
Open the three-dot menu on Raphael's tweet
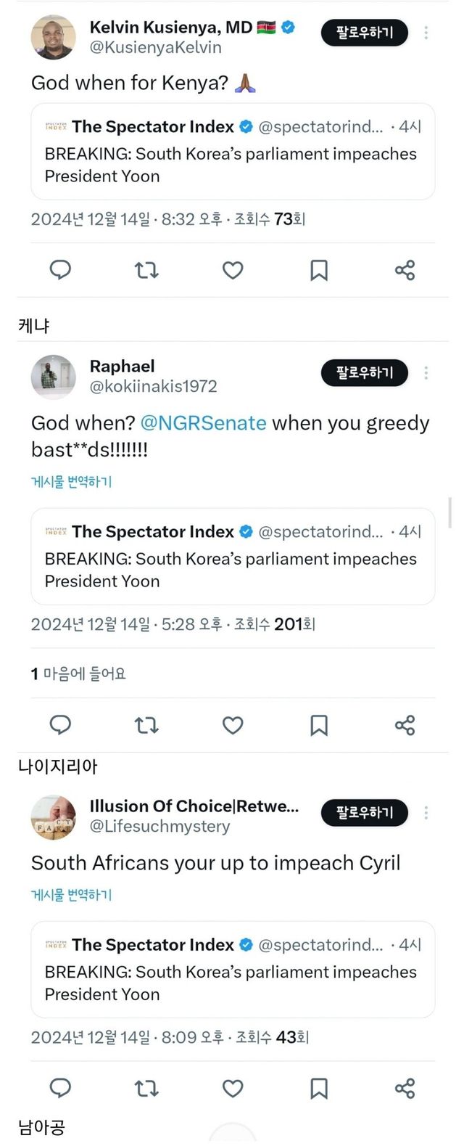coord(426,373)
